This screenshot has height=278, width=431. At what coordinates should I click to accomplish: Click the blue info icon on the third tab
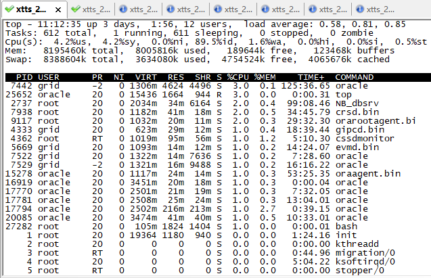point(122,9)
